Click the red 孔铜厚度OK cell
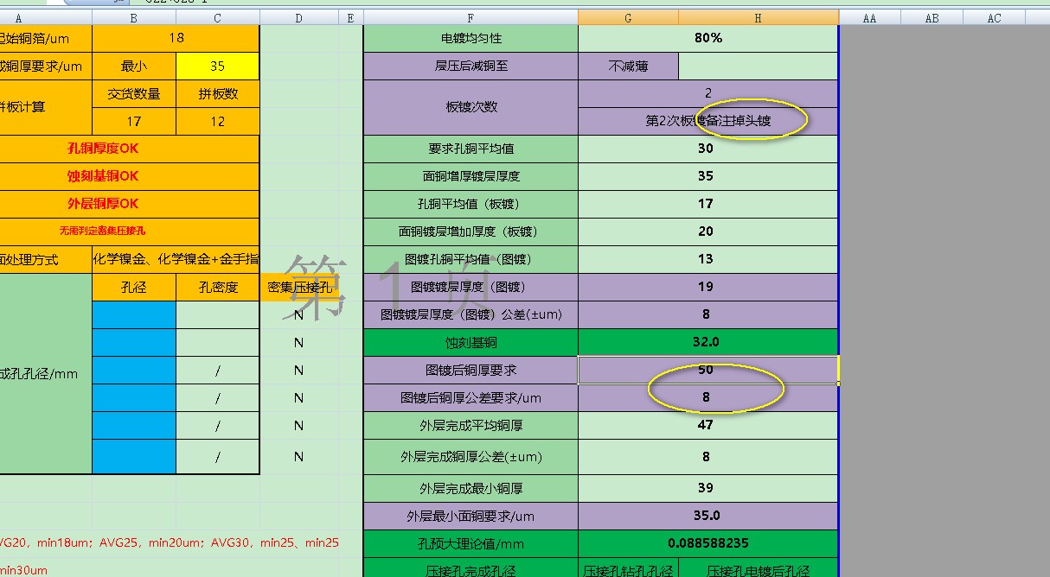Viewport: 1050px width, 577px height. (x=130, y=149)
